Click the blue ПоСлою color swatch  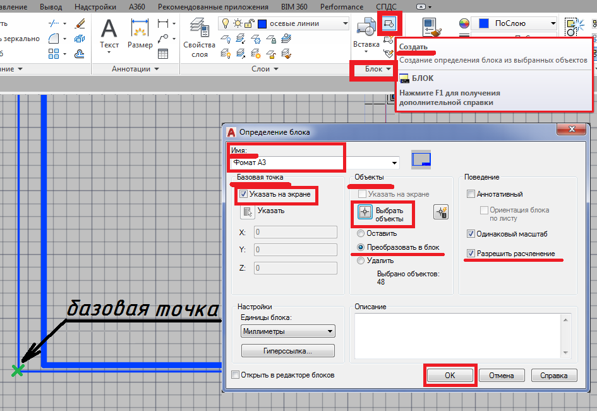pyautogui.click(x=483, y=23)
